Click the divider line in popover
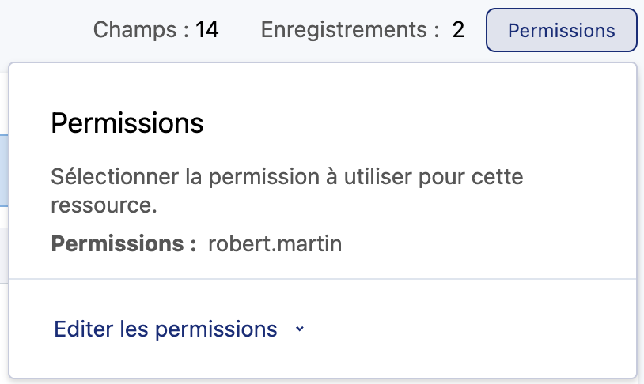This screenshot has height=384, width=644. [323, 279]
